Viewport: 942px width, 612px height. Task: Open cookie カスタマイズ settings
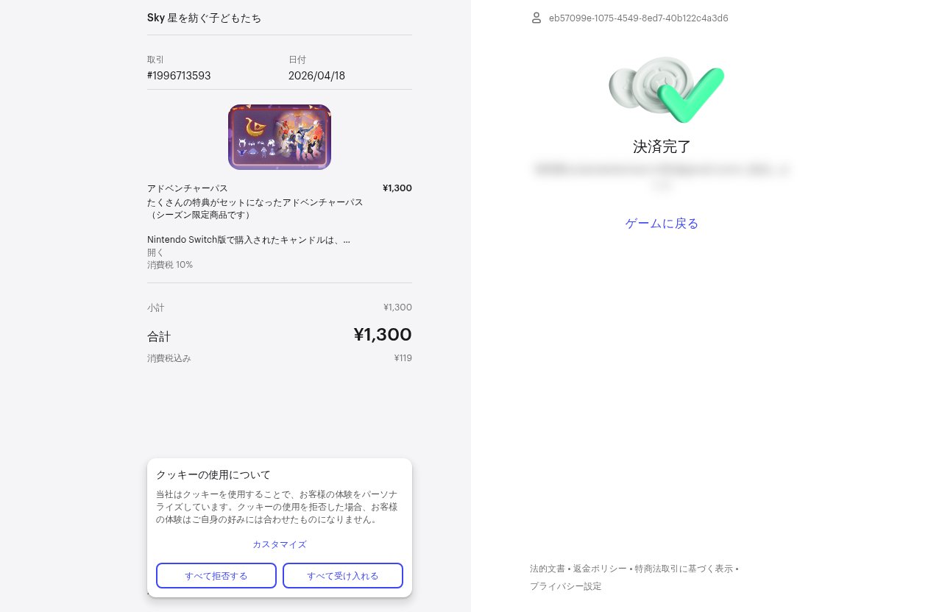click(x=280, y=544)
